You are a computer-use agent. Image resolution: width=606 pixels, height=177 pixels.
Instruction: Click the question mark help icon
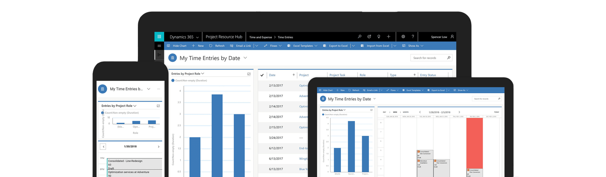(413, 37)
